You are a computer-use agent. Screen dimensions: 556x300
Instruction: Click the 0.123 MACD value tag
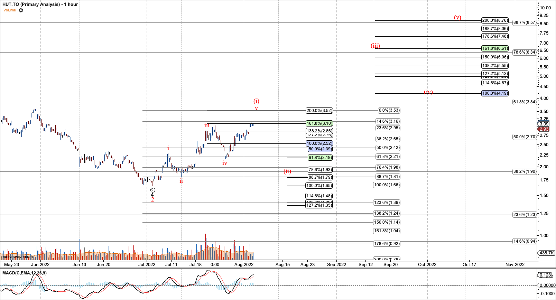(x=545, y=275)
